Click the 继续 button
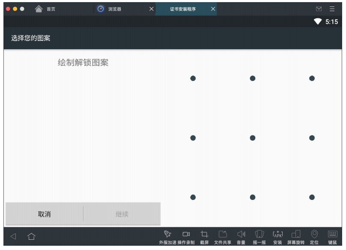Image resolution: width=346 pixels, height=250 pixels. pos(122,214)
